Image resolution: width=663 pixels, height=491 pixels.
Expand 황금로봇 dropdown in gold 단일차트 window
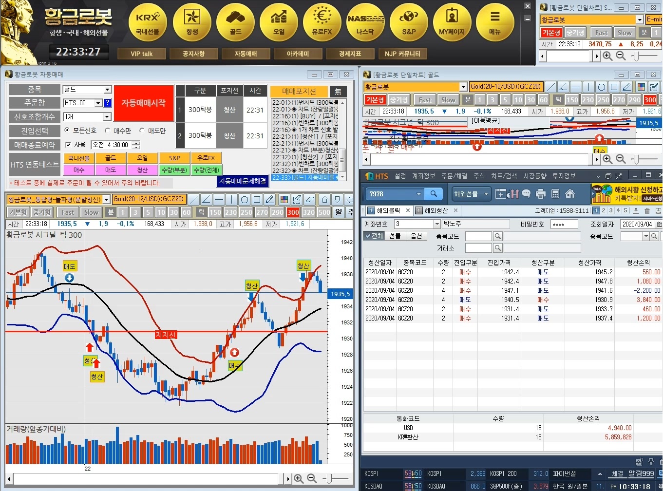[463, 87]
